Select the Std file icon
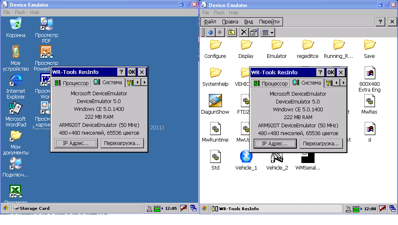398x225 pixels. (x=215, y=160)
